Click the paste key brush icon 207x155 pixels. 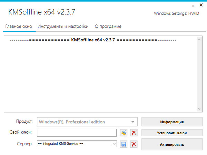pos(124,133)
